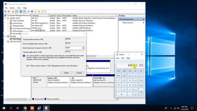The image size is (197, 111).
Task: Click the last toolbar icon with grid layout
Action: tap(45, 12)
